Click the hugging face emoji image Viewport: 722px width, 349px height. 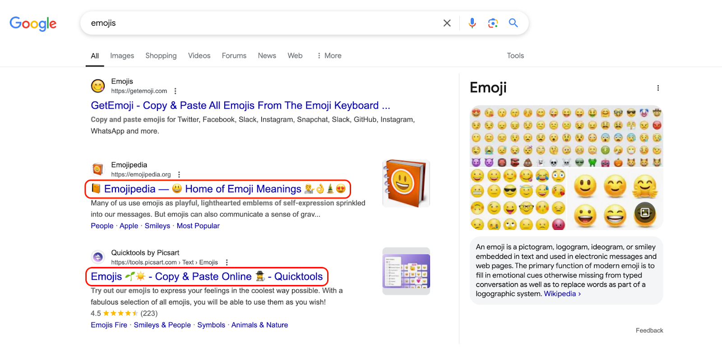point(644,186)
